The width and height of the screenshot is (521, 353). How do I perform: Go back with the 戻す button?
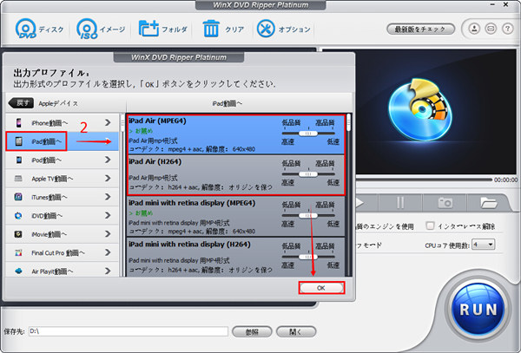pos(21,103)
